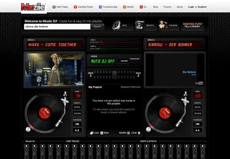The image size is (230, 159).
Task: Play the last Loop Tracks sample
Action: (x=107, y=146)
